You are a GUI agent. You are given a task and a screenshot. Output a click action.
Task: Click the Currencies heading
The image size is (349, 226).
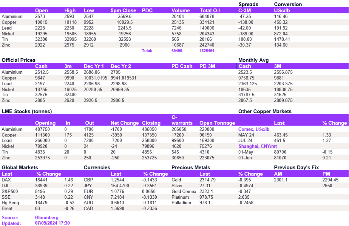(97, 168)
